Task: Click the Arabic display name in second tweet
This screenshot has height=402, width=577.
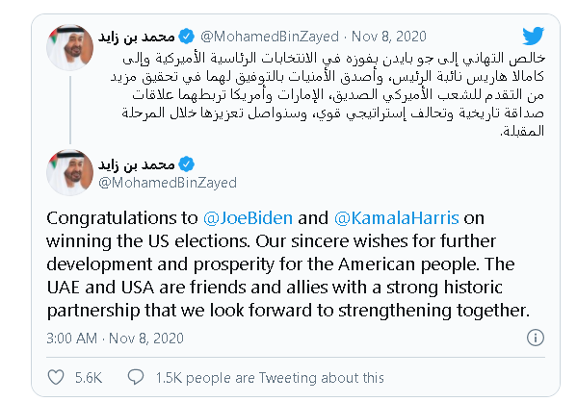Action: click(x=137, y=164)
